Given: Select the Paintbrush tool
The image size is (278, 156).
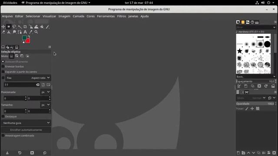Looking at the screenshot, I should pos(47,27).
